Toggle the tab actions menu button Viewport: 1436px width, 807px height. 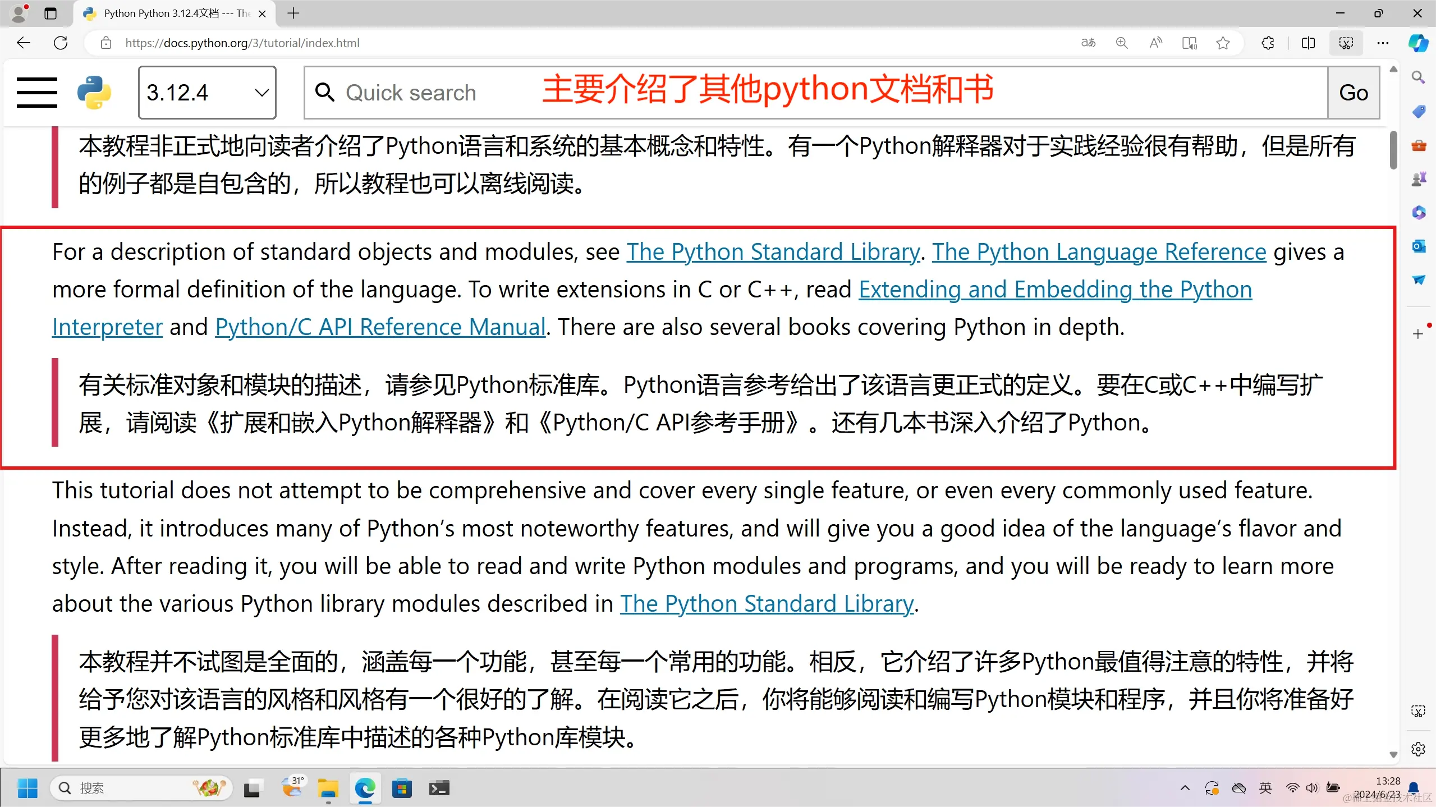click(51, 13)
